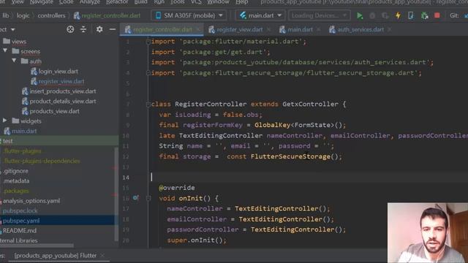The image size is (468, 263).
Task: Click the Project panel vertical scrollbar
Action: 116,194
